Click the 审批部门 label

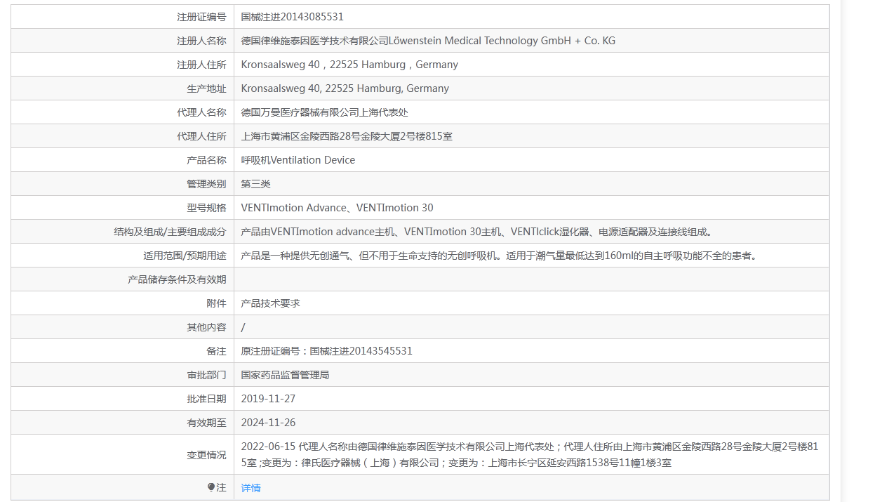pyautogui.click(x=206, y=375)
